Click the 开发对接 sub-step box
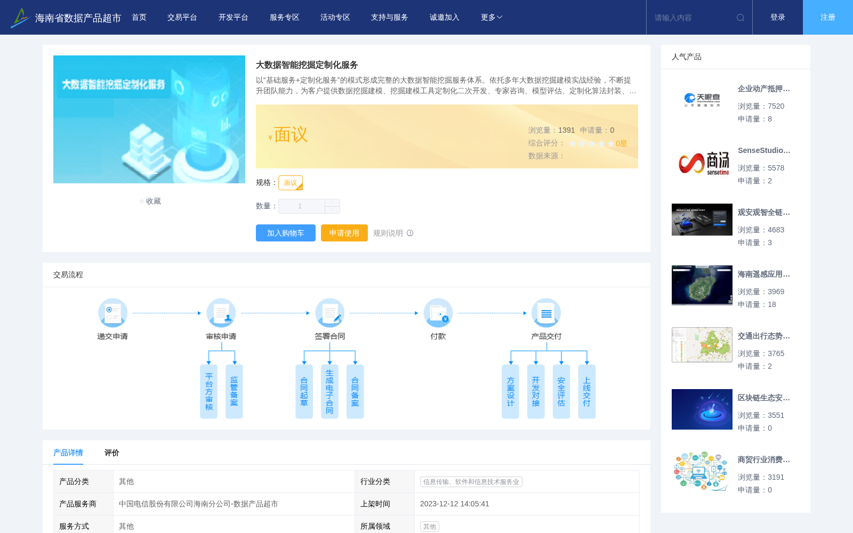Viewport: 853px width, 533px height. click(536, 392)
